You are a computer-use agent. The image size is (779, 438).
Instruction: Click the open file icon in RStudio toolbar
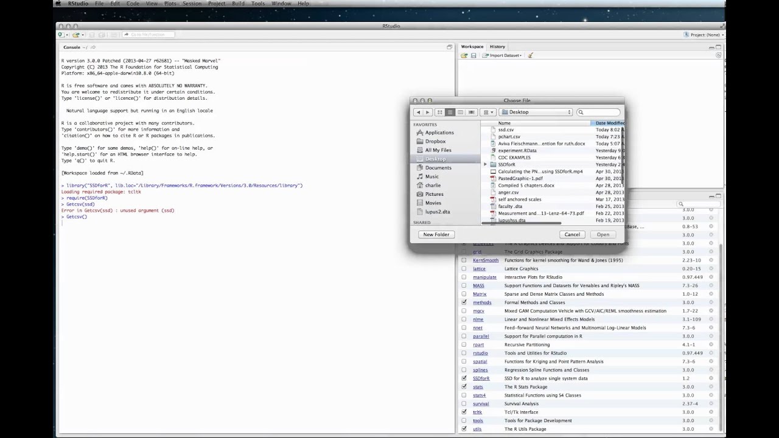[76, 35]
